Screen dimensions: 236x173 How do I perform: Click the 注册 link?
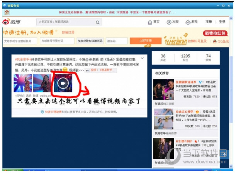tap(209, 22)
